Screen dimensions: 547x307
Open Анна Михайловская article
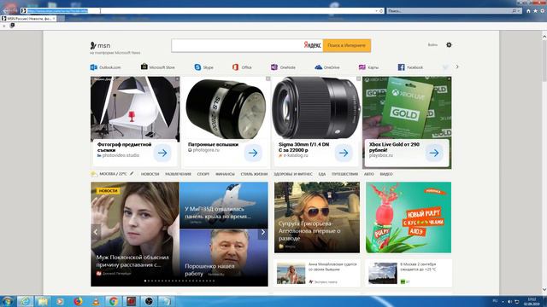pyautogui.click(x=317, y=273)
